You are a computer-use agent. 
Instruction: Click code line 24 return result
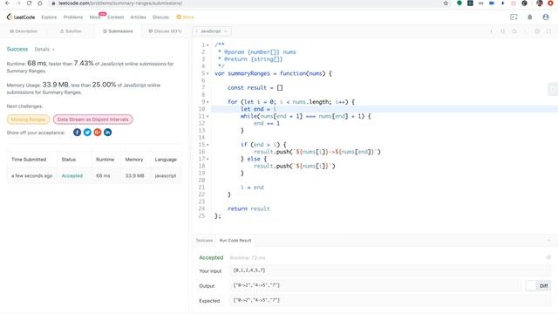[248, 208]
